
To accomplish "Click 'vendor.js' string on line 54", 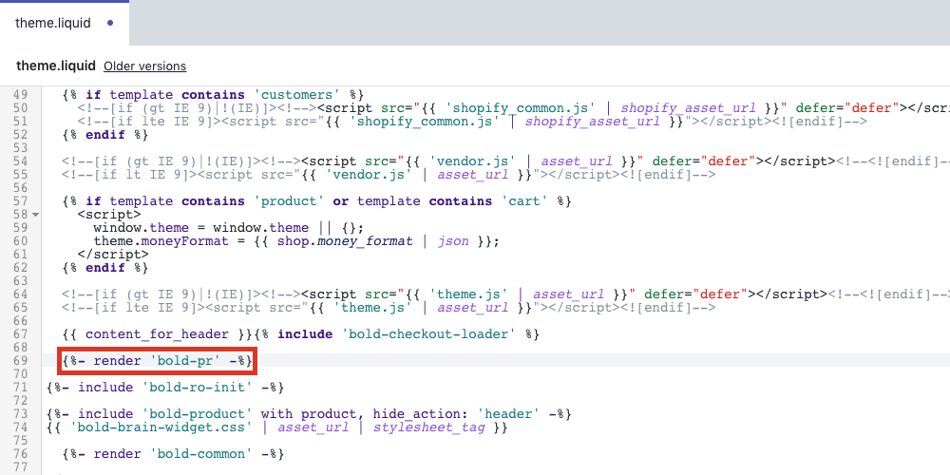I will [x=472, y=161].
